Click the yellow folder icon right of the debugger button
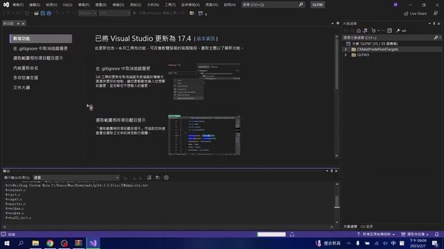Image resolution: width=444 pixels, height=249 pixels. click(x=192, y=13)
